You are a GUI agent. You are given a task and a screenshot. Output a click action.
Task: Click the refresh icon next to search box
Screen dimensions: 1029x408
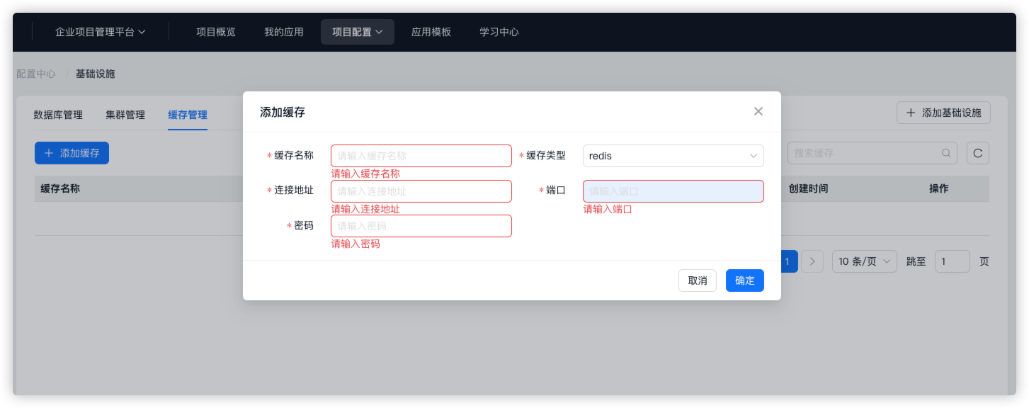pyautogui.click(x=977, y=153)
